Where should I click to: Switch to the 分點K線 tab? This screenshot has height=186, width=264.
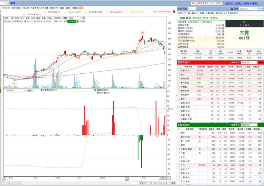click(25, 8)
